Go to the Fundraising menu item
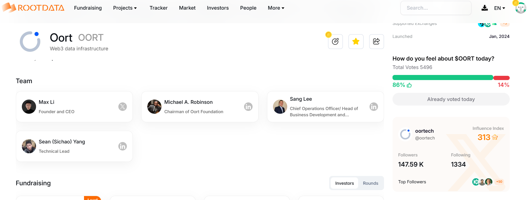 tap(88, 8)
